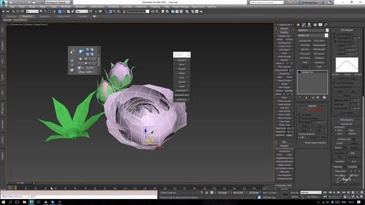Screen dimensions: 365x205
Task: Toggle the Lock Soft Selection checkbox
Action: click(335, 83)
